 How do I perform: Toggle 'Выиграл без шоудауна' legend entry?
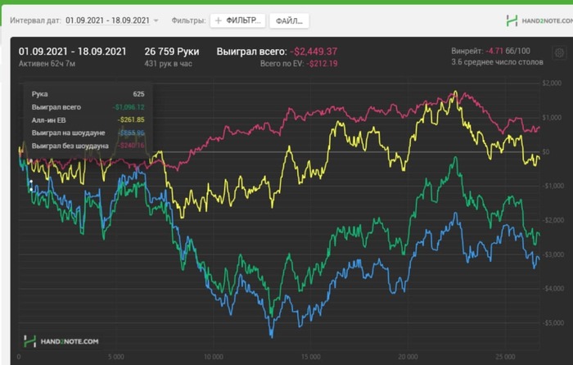70,146
